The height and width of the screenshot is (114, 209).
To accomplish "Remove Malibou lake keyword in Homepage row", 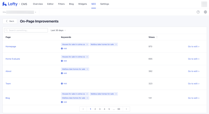I will (116, 44).
